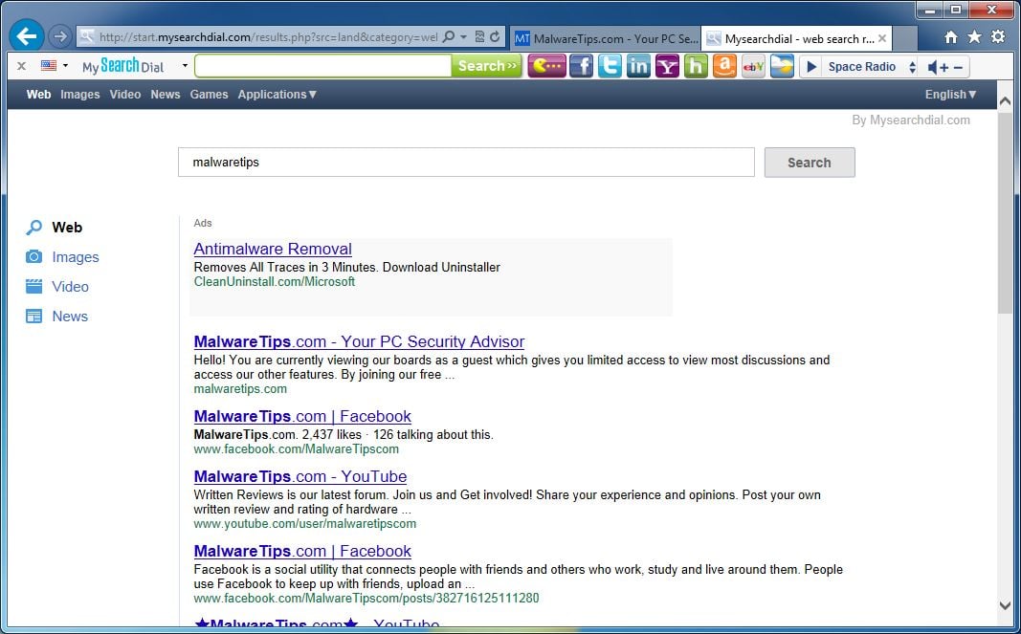
Task: Open Facebook posts/382716125111280 URL
Action: point(366,598)
